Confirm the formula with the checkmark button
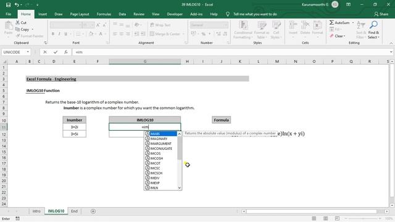This screenshot has width=395, height=222. (x=56, y=52)
